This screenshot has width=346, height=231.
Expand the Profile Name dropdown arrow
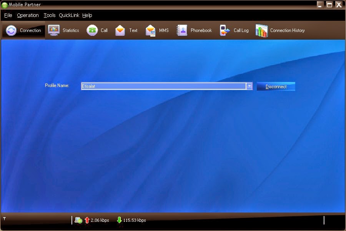(x=250, y=86)
